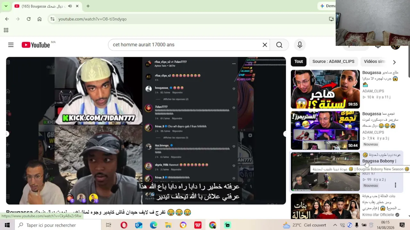Start voice search with the microphone
The image size is (410, 230).
coord(300,45)
